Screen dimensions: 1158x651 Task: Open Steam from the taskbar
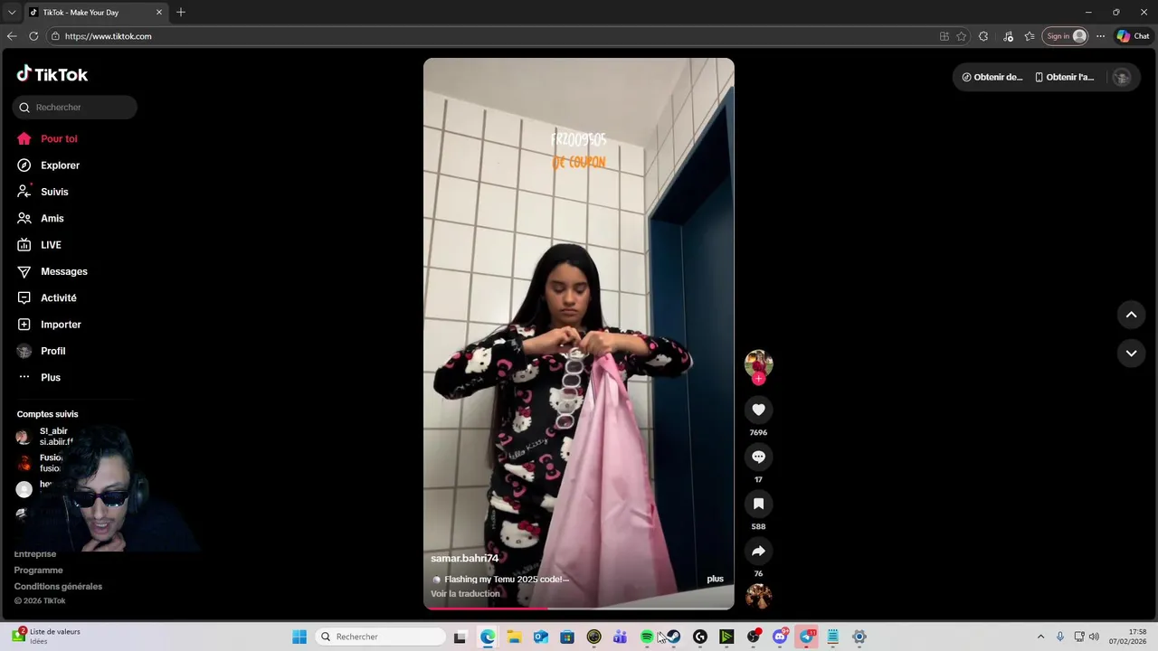(x=673, y=637)
